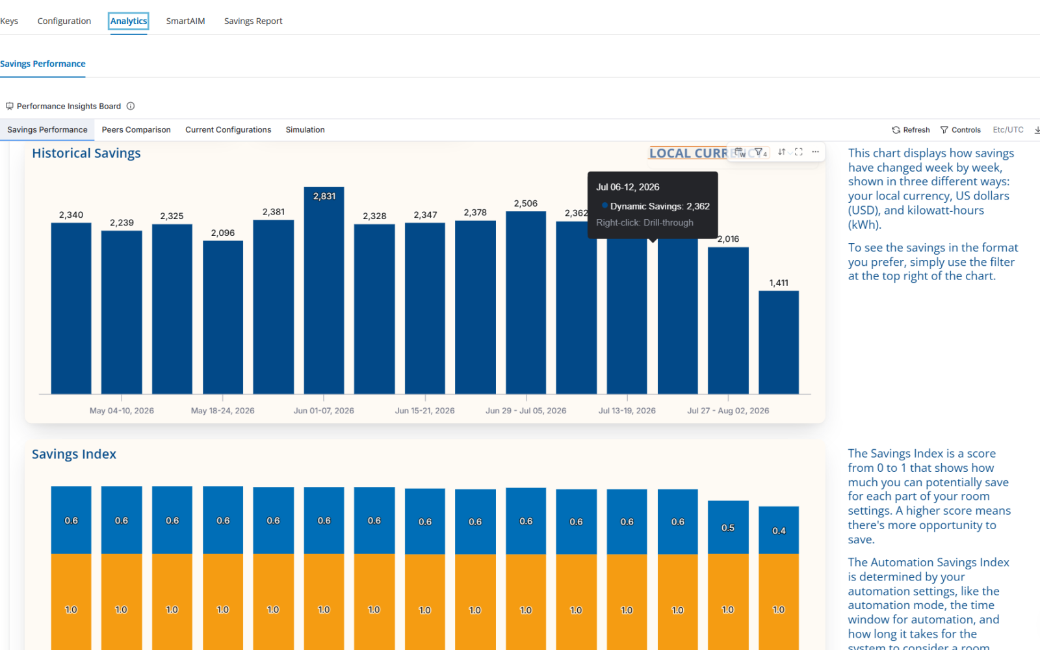Open the Etc/UTC timezone selector
The width and height of the screenshot is (1040, 650).
click(x=1008, y=130)
